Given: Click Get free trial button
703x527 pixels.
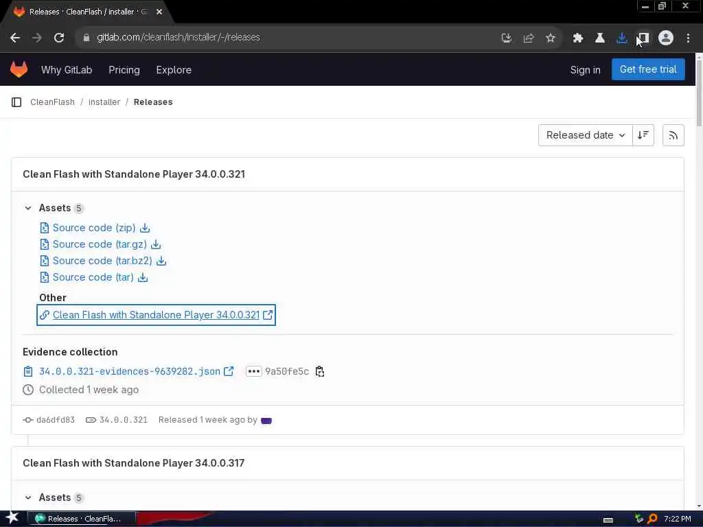Looking at the screenshot, I should point(648,69).
